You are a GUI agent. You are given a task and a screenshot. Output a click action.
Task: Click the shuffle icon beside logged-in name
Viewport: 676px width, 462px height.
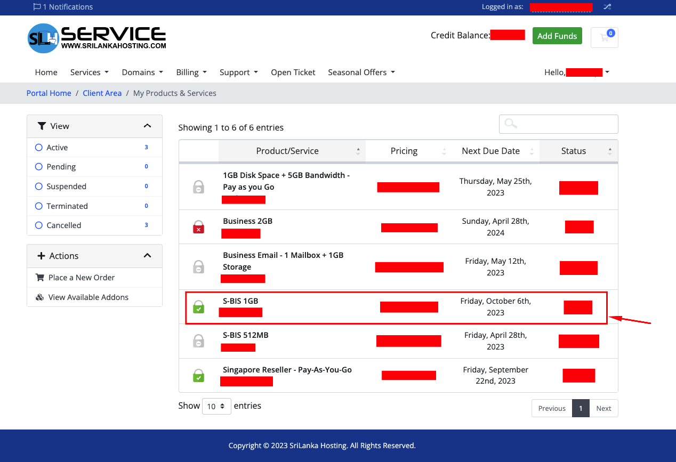coord(607,7)
